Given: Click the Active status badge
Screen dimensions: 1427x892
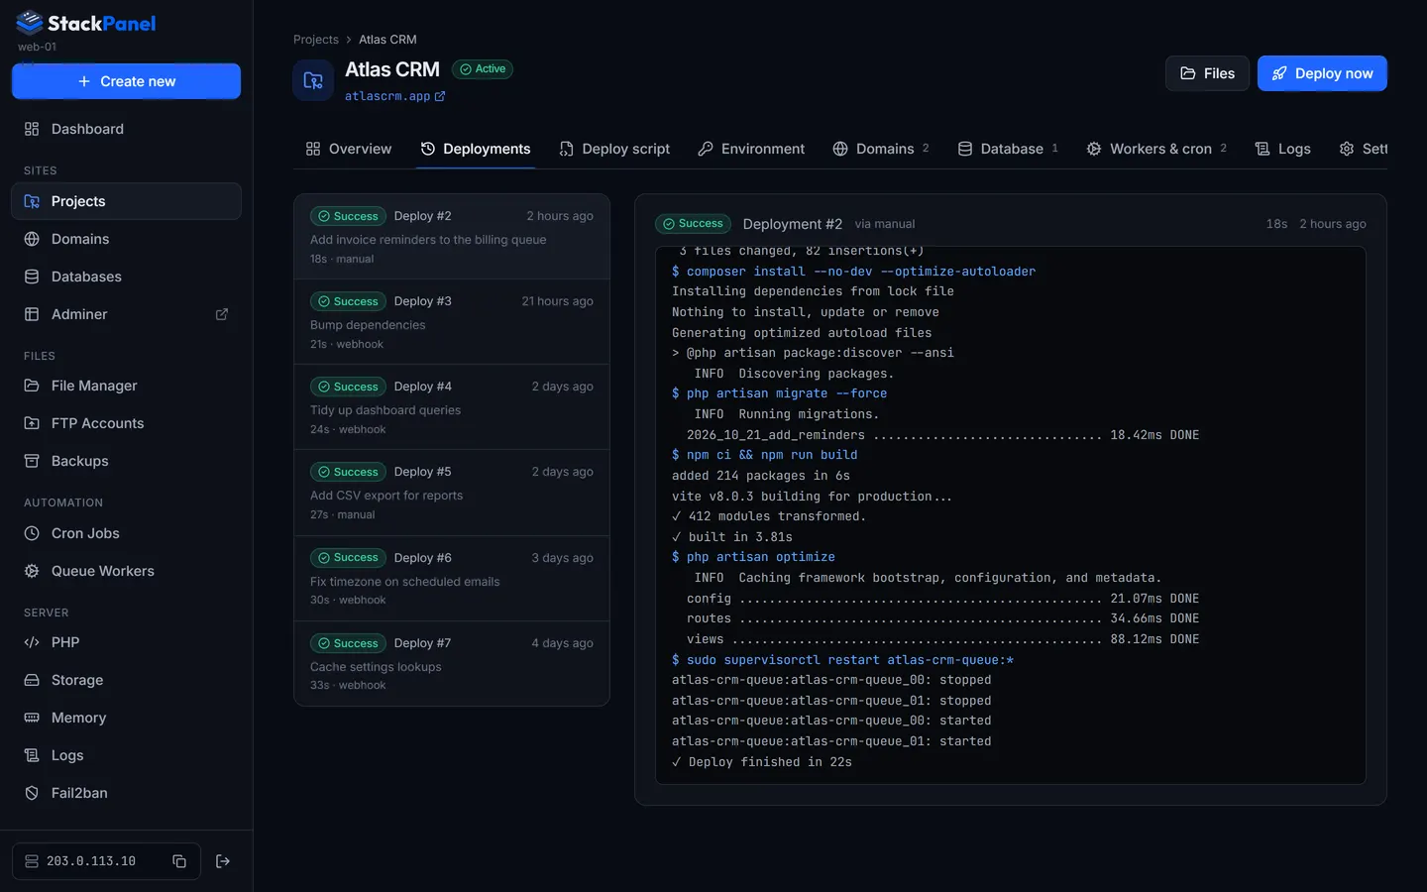Looking at the screenshot, I should [x=483, y=69].
